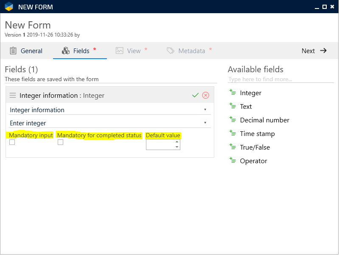Expand the Integer information dropdown
The width and height of the screenshot is (339, 255).
tap(205, 110)
